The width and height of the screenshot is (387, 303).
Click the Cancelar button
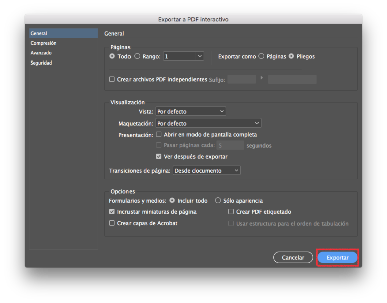pyautogui.click(x=293, y=257)
